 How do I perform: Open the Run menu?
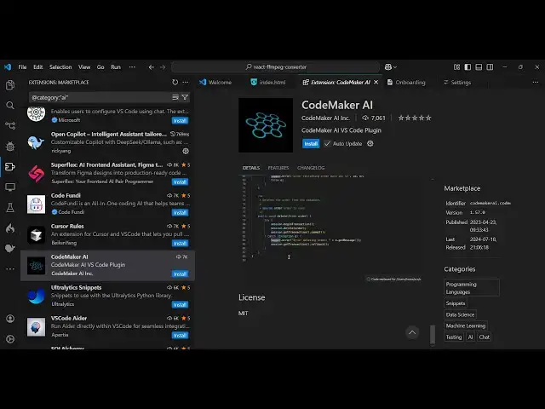coord(116,66)
